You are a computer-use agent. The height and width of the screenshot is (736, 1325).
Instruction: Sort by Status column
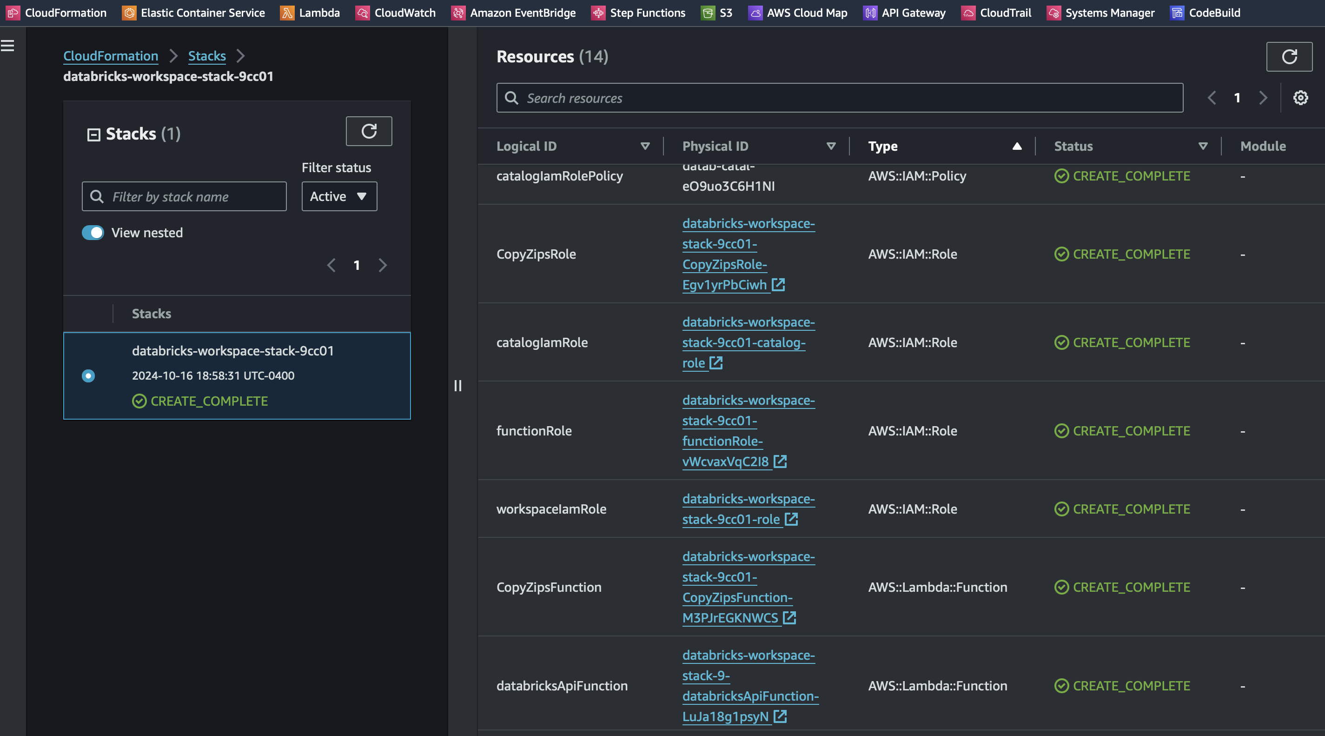pyautogui.click(x=1203, y=146)
